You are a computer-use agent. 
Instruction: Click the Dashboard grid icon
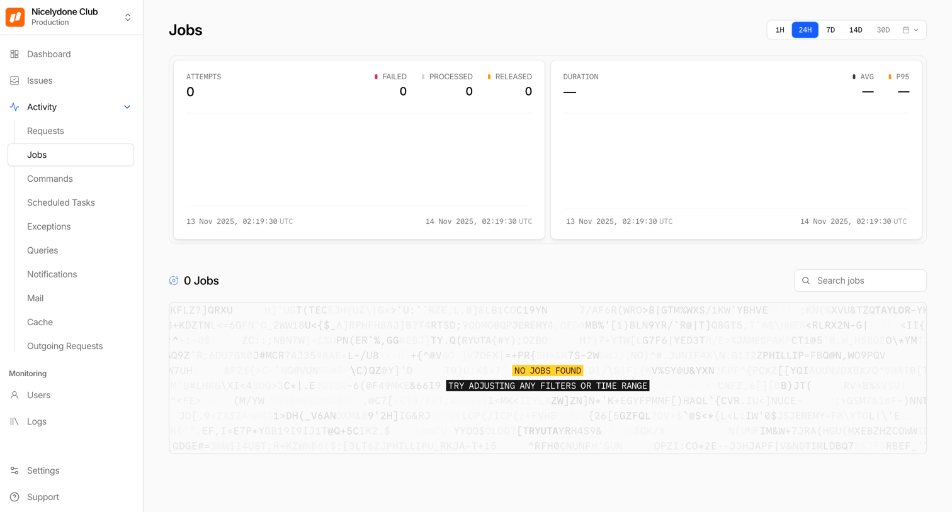[x=14, y=54]
